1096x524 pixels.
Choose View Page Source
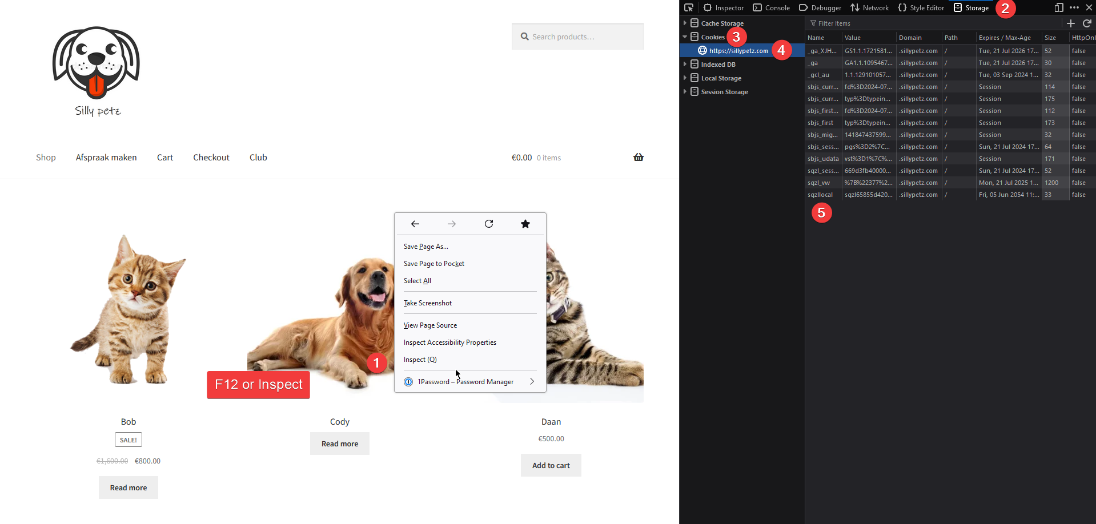[470, 325]
